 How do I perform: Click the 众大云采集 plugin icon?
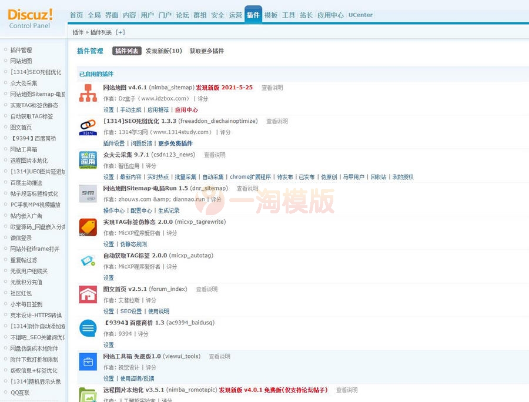pyautogui.click(x=87, y=159)
